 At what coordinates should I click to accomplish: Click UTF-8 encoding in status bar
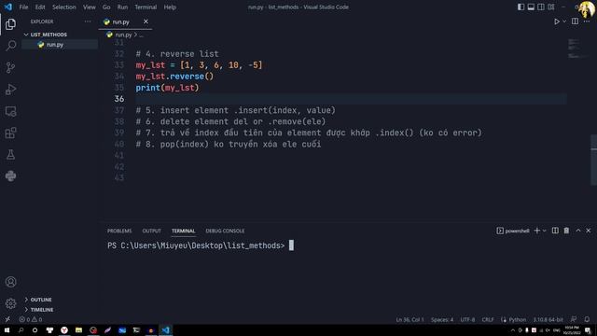(x=467, y=319)
